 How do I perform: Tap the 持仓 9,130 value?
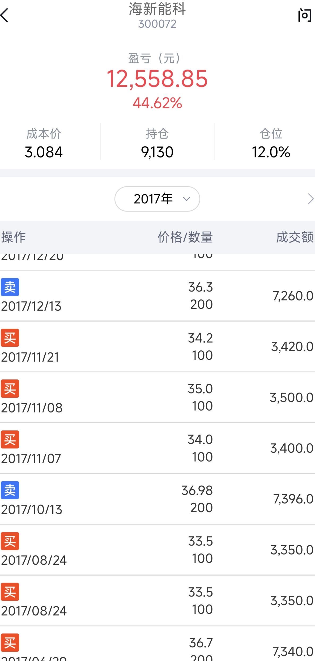[x=157, y=152]
